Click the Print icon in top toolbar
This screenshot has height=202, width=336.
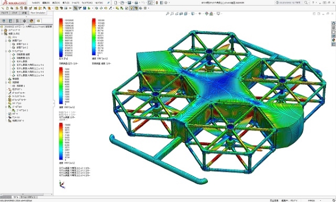click(136, 3)
